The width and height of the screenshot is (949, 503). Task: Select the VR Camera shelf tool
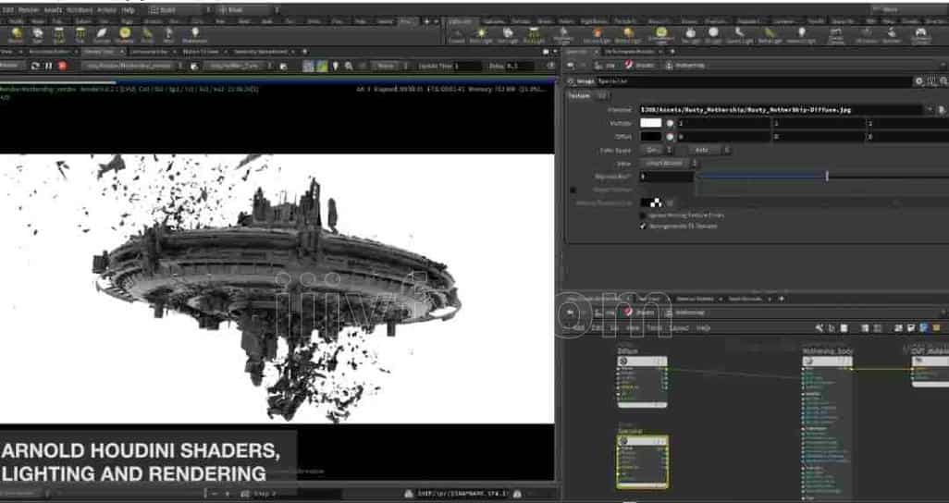867,36
